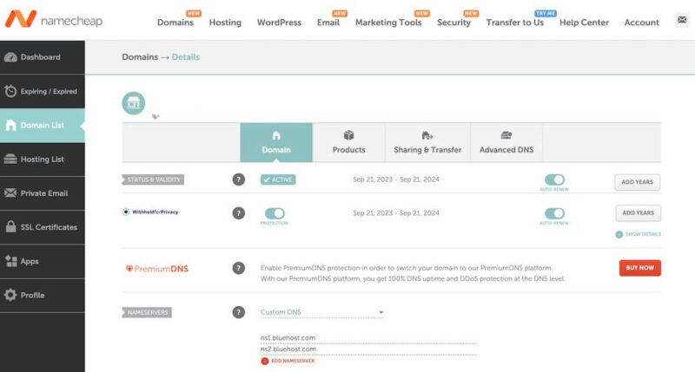Switch to the Products tab
Screen dimensions: 695x372
point(349,142)
